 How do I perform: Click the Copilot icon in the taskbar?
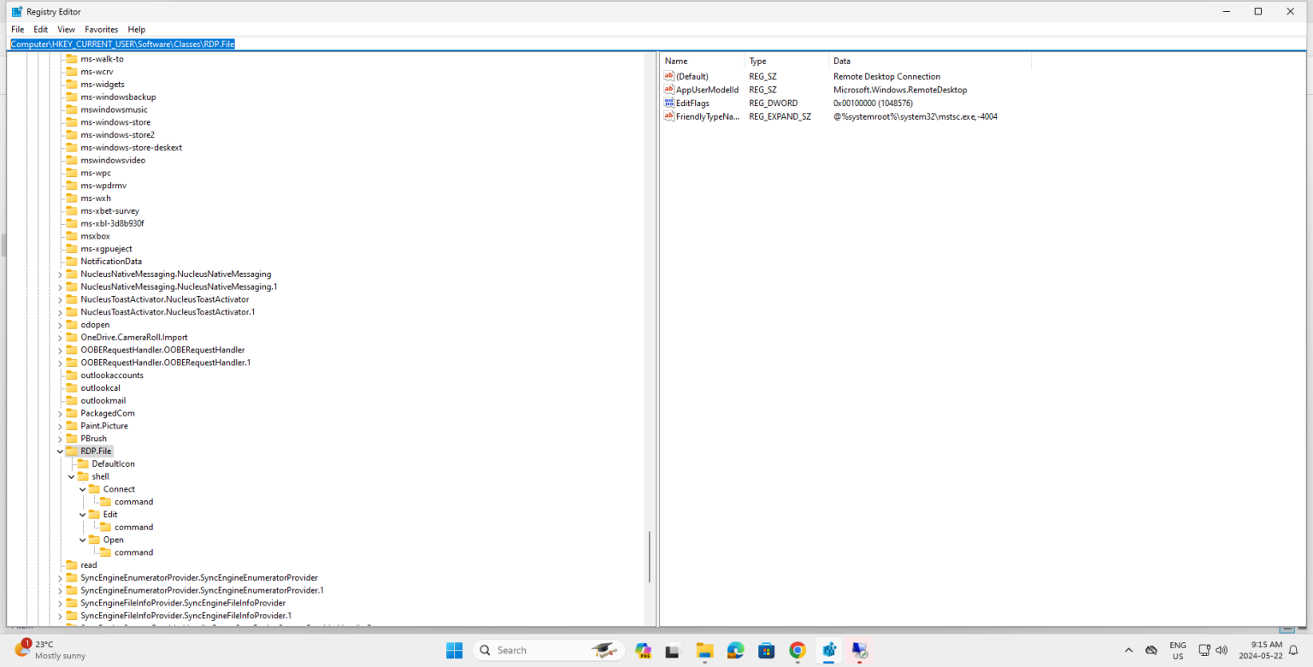coord(643,650)
